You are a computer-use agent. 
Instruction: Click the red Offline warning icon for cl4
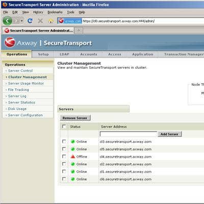pos(73,157)
